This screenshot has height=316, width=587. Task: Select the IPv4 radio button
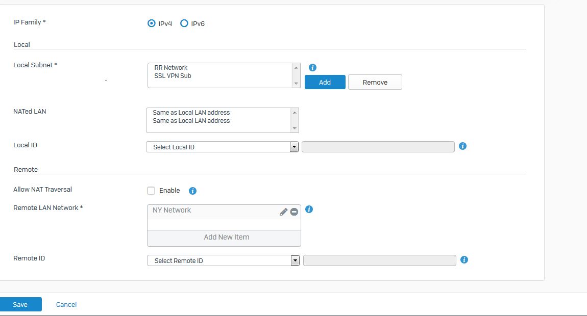tap(151, 23)
